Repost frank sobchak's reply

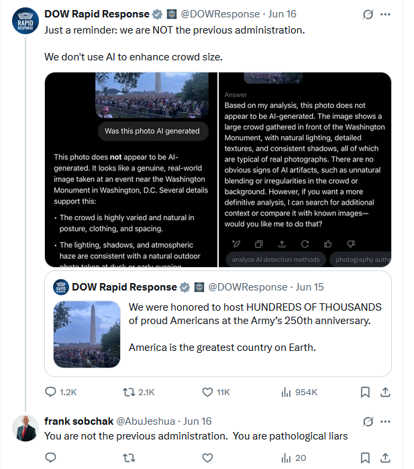pos(130,458)
